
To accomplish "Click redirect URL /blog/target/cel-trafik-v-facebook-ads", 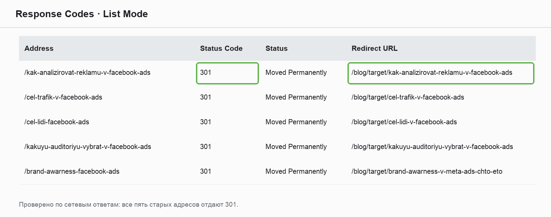I will point(408,97).
